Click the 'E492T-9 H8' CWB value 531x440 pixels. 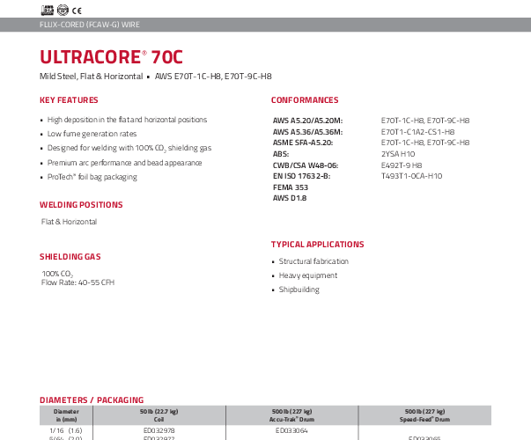click(x=402, y=165)
